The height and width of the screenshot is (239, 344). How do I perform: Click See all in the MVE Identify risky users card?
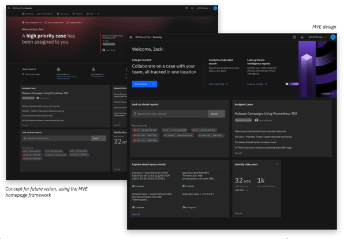click(238, 214)
